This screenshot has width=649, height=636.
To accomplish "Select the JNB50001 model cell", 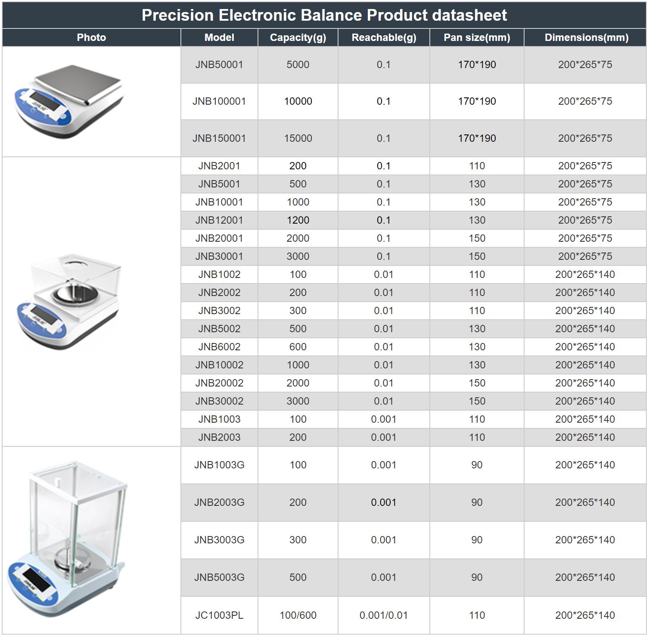I will 219,65.
